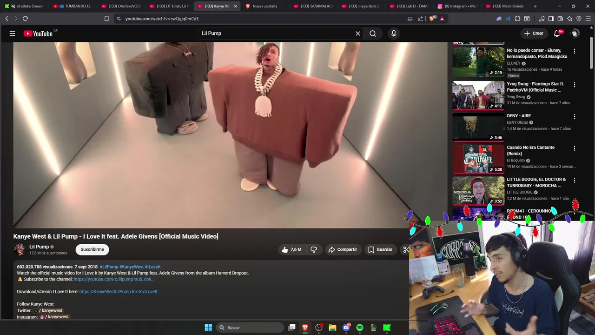Switch to the Nueva pestaña tab
Viewport: 595px width, 335px height.
pos(264,6)
